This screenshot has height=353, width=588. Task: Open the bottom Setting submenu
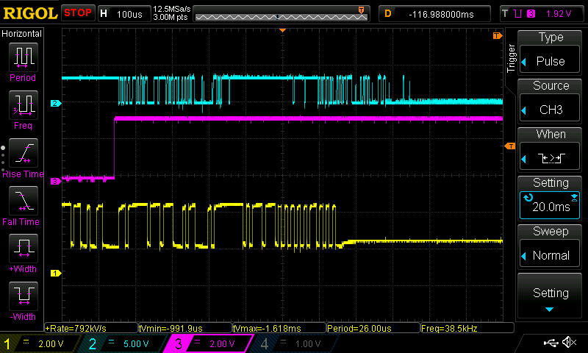point(551,298)
